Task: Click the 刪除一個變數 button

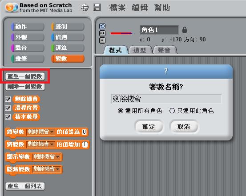Action: tap(25, 87)
